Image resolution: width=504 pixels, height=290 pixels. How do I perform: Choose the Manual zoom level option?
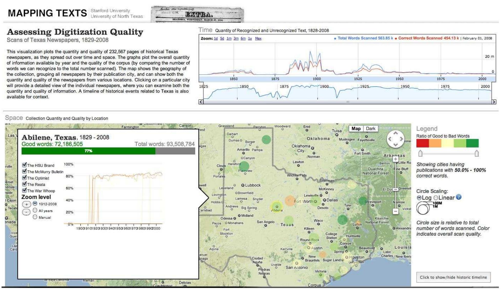click(35, 217)
